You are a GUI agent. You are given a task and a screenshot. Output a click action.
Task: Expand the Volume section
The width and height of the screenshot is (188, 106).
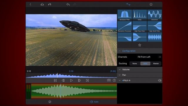(140, 69)
